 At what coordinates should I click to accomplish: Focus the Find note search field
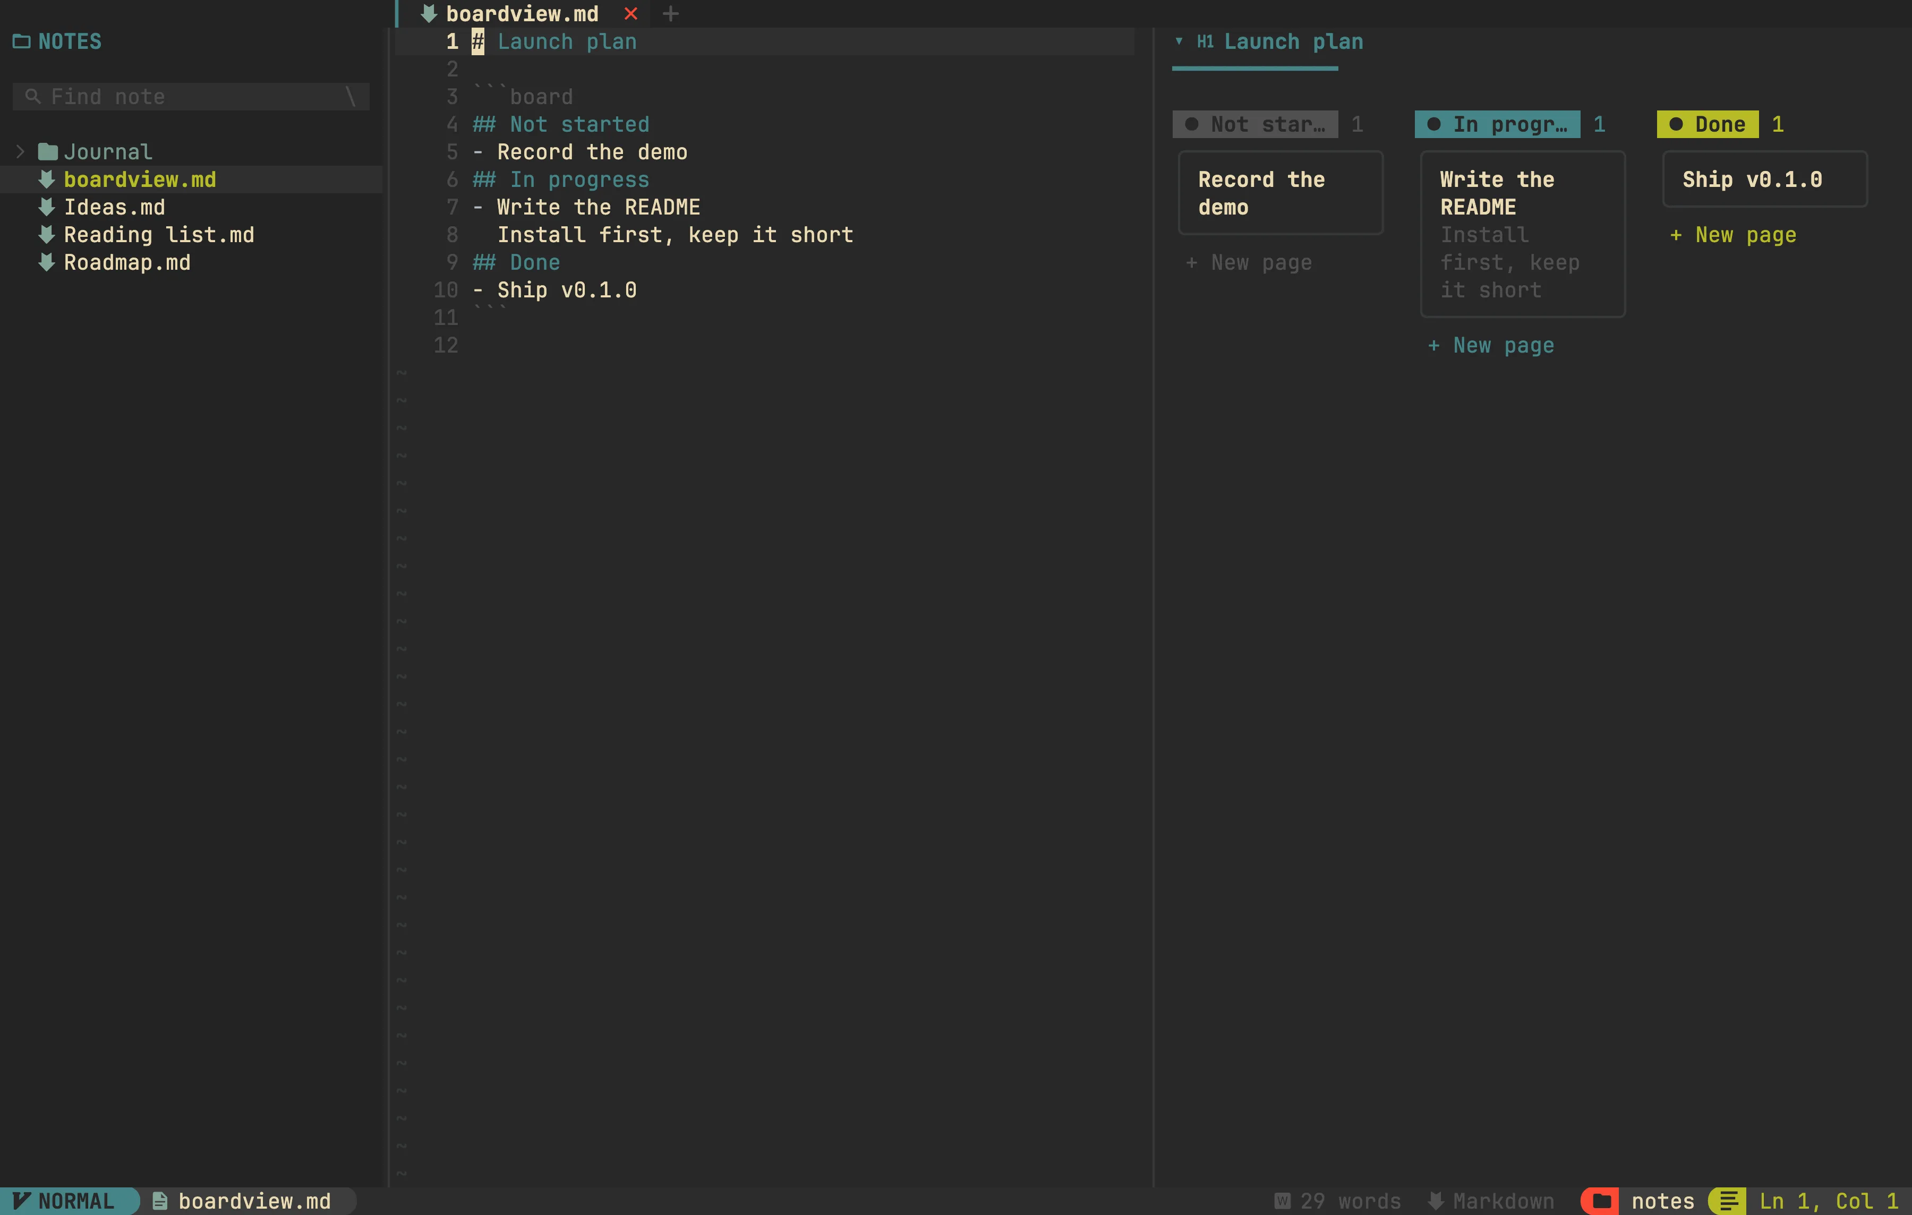click(191, 97)
